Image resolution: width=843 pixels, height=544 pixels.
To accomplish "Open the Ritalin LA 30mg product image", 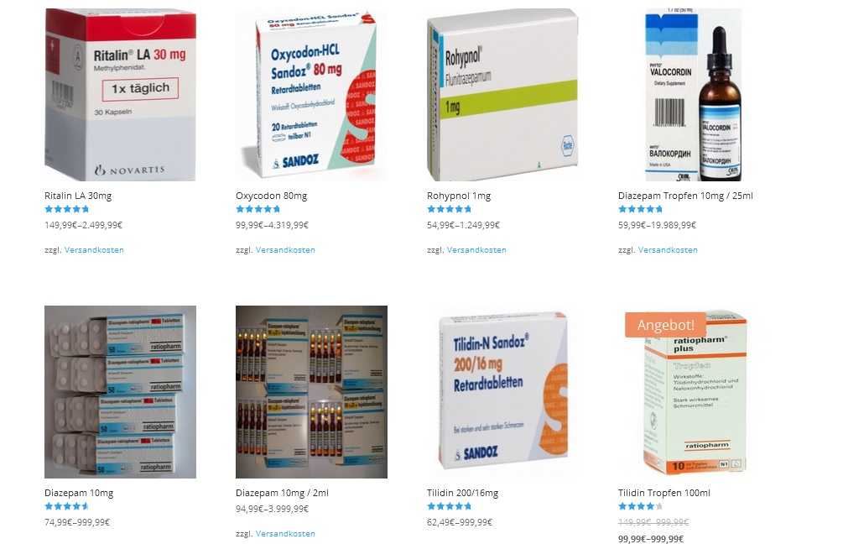I will pos(120,95).
